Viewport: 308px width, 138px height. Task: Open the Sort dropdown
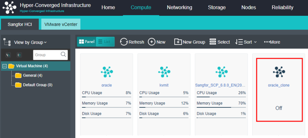tap(246, 42)
